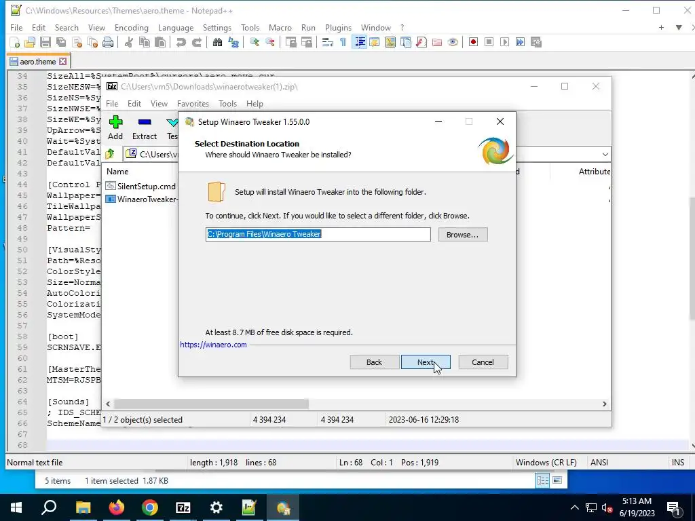Click Windows (CR LF) in status bar
695x521 pixels.
click(546, 463)
